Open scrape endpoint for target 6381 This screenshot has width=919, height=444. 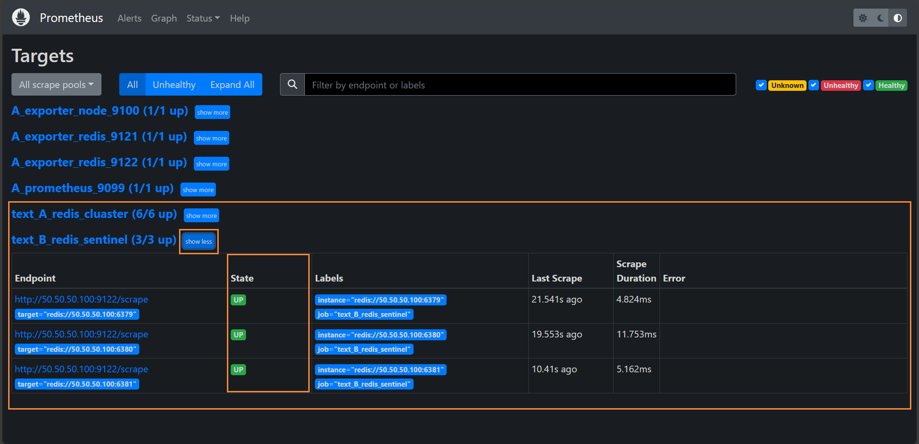81,369
